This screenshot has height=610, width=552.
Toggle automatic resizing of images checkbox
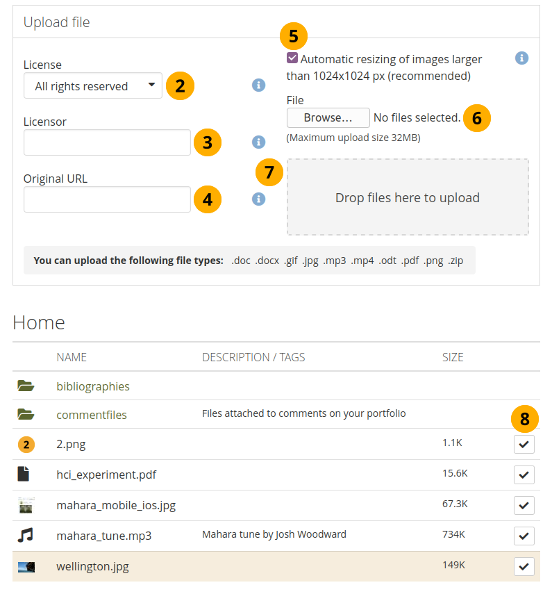[292, 58]
